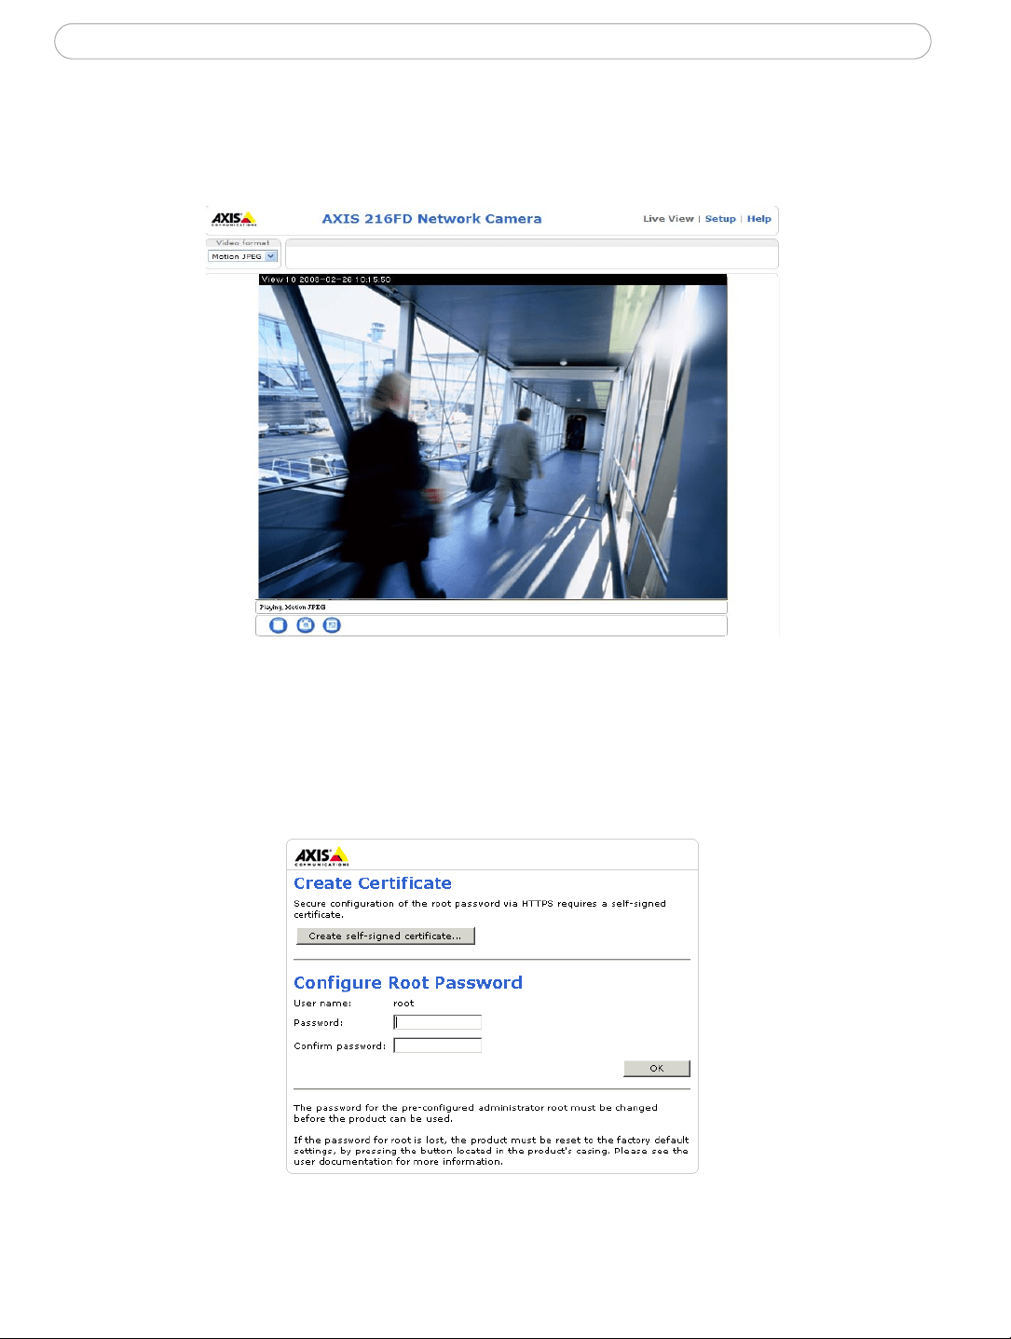Focus the Confirm password field
The height and width of the screenshot is (1339, 1011).
point(437,1045)
